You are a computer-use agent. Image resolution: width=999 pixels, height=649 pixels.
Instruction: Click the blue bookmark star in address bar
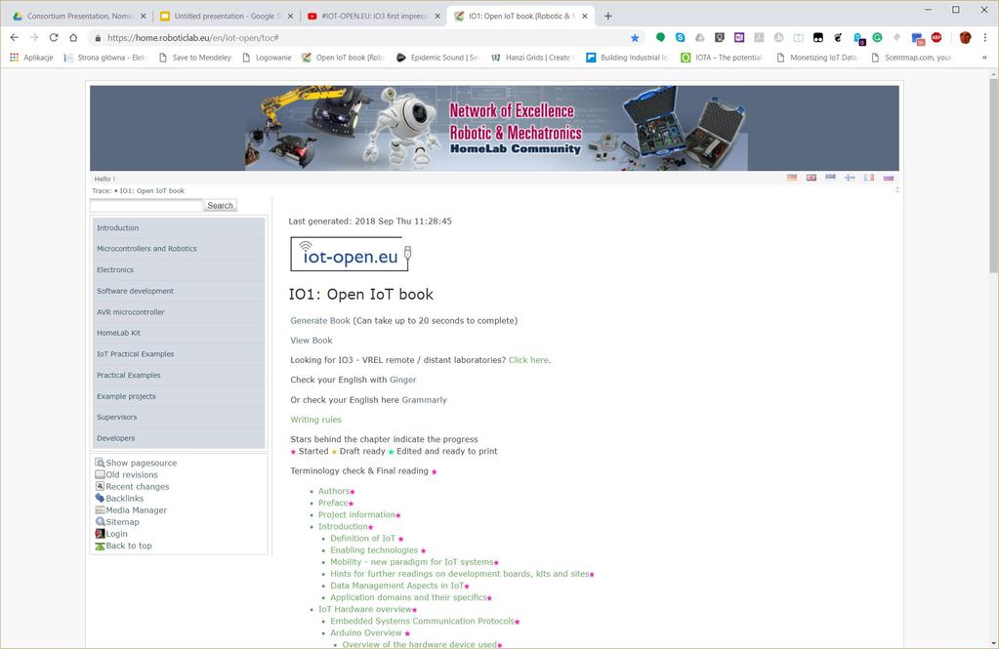635,38
